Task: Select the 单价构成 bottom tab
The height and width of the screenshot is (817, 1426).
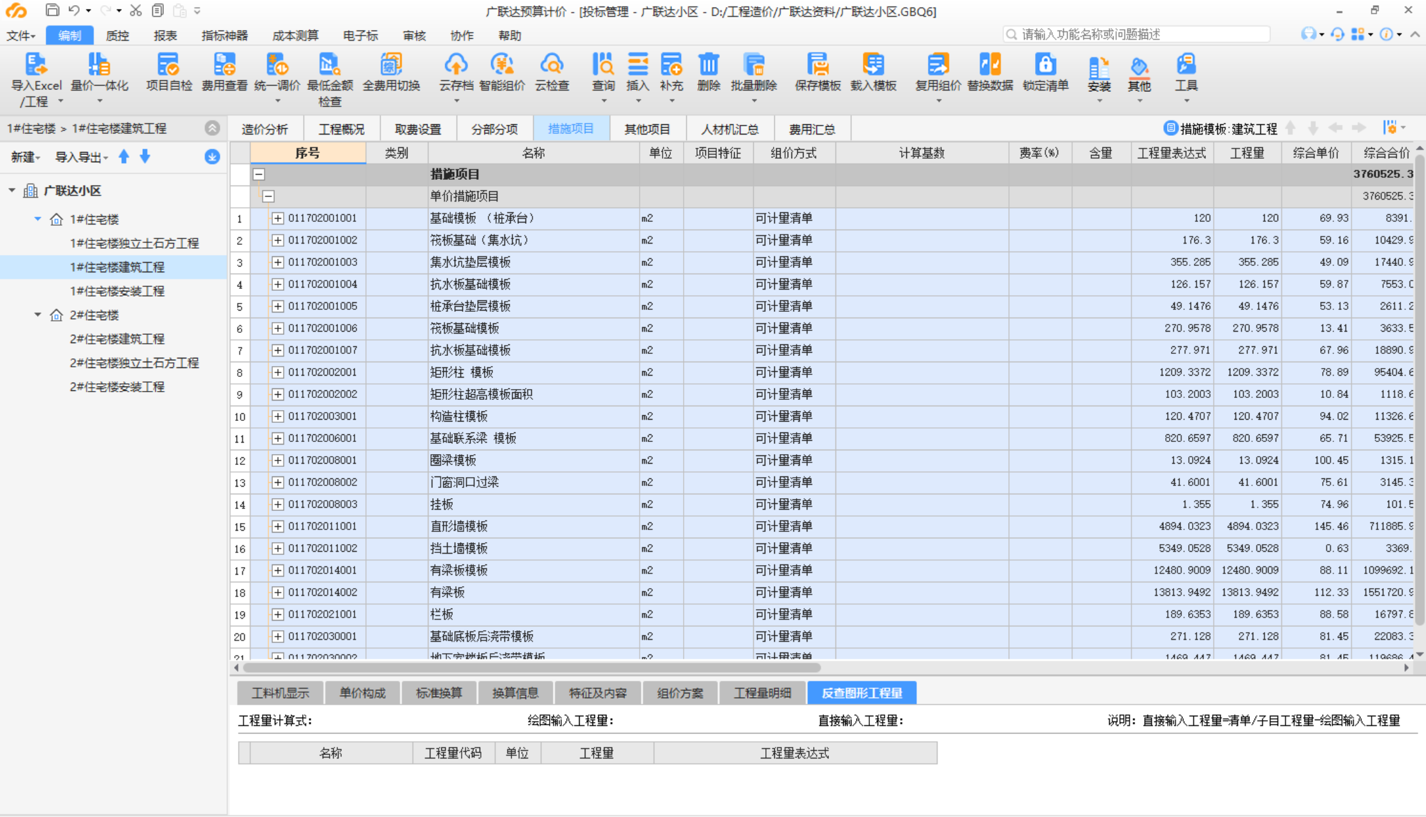Action: tap(362, 693)
